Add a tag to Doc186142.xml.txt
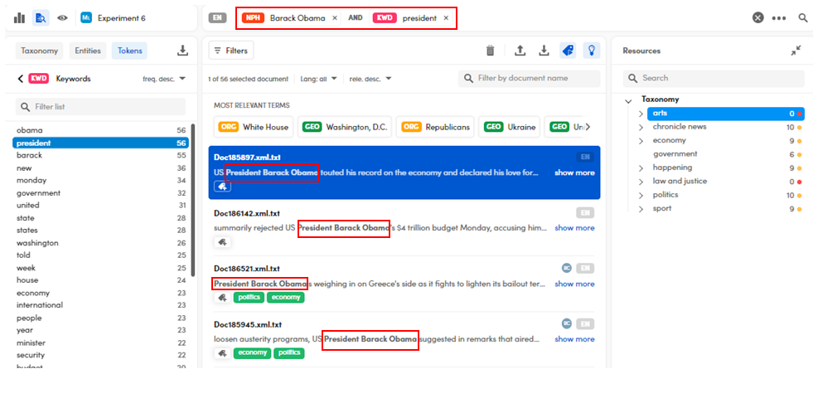813x408 pixels. click(222, 242)
